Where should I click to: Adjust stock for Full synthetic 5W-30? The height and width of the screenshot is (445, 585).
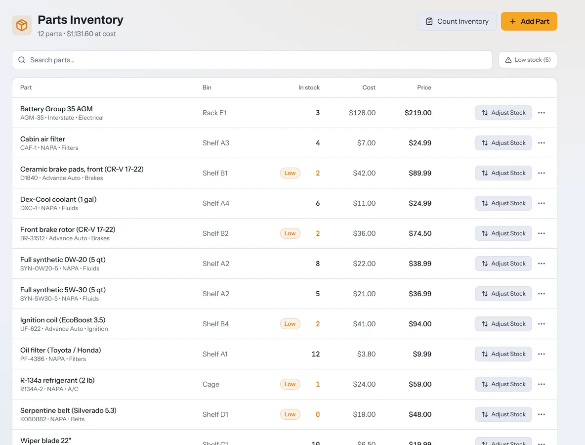click(x=503, y=294)
